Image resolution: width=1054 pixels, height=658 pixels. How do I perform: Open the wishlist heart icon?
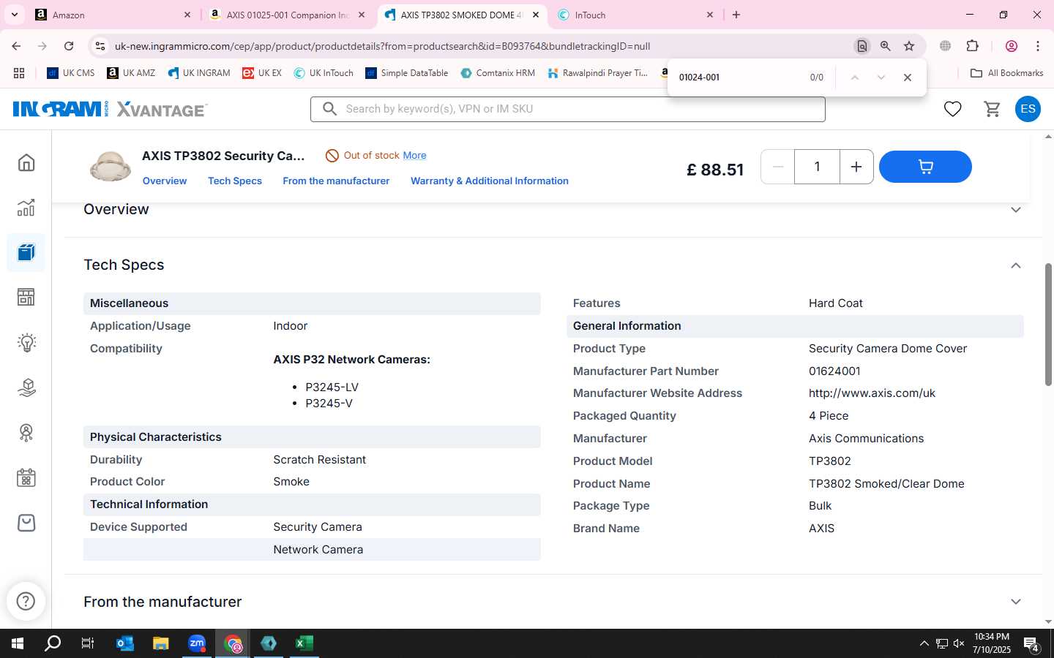(952, 109)
